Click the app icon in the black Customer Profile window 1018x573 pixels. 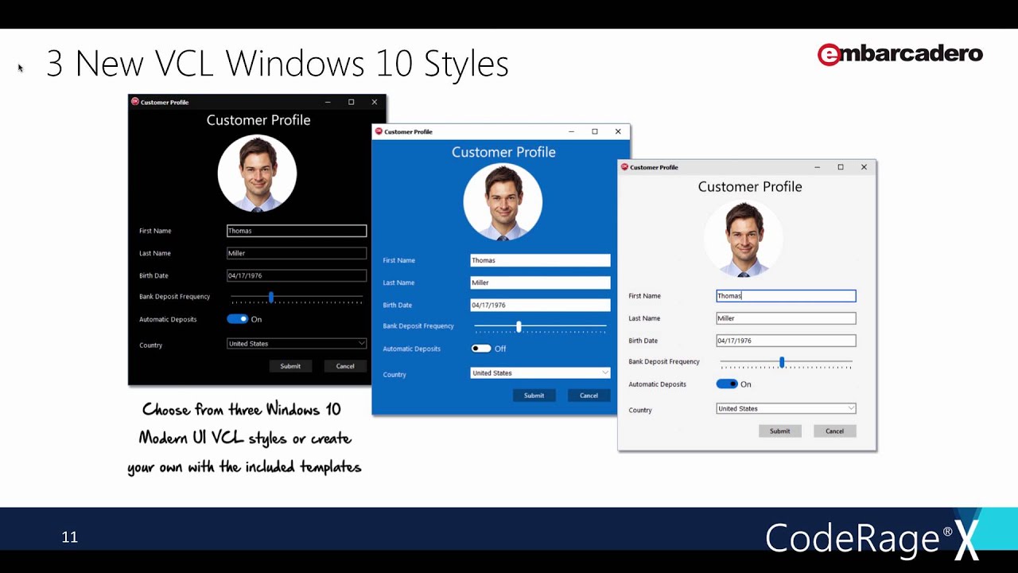135,102
